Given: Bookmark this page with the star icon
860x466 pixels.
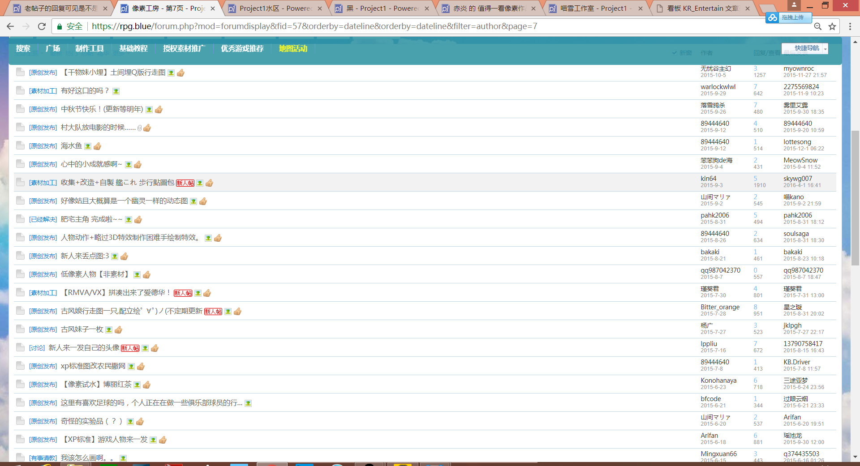Looking at the screenshot, I should (832, 26).
